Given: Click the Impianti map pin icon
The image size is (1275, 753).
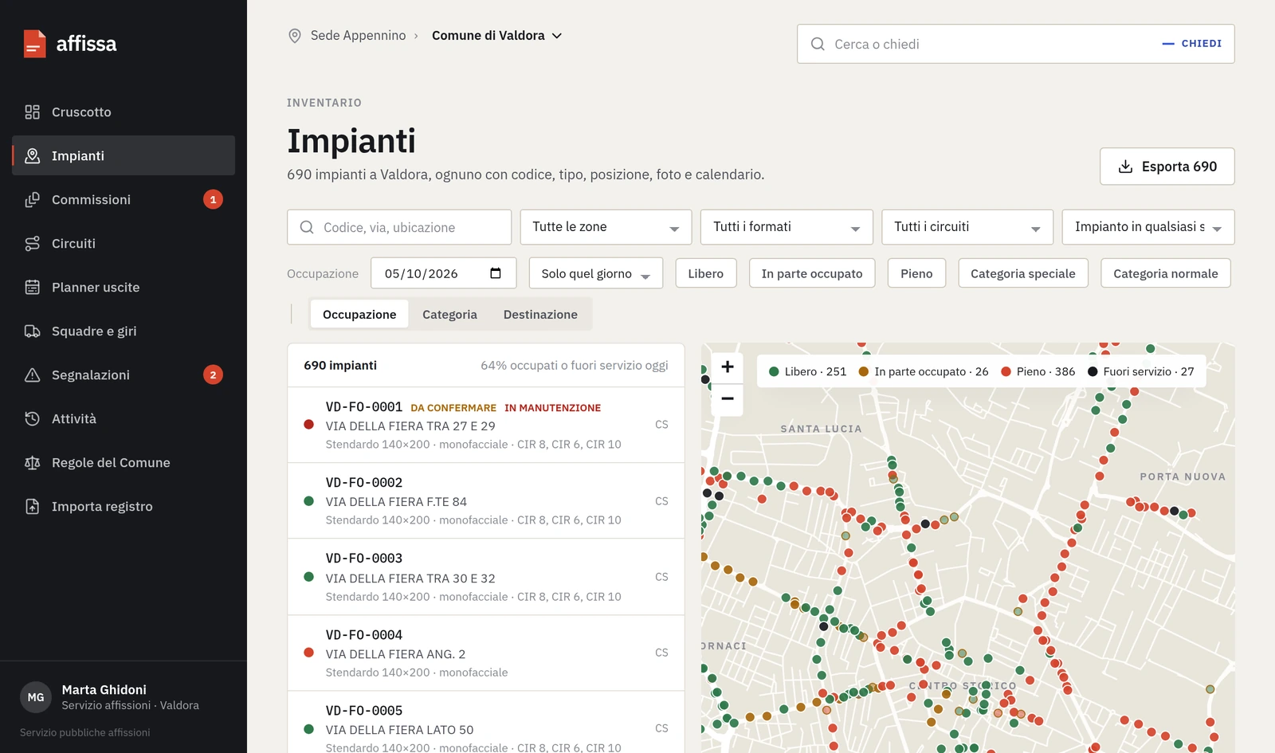Looking at the screenshot, I should [x=32, y=156].
